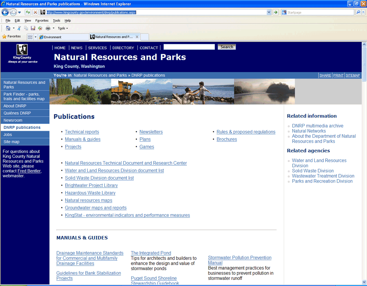Click the Print icon in toolbar
This screenshot has width=367, height=286.
coord(48,29)
